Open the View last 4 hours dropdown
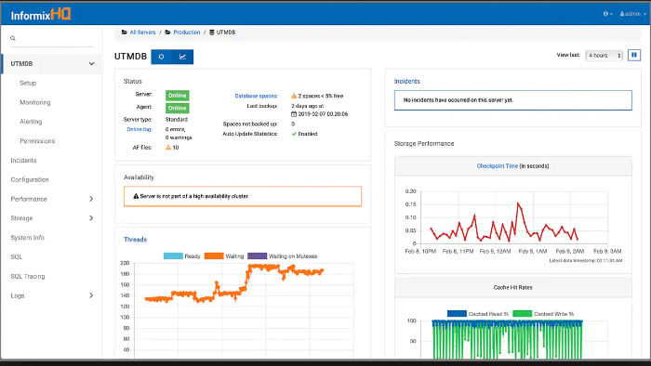Image resolution: width=651 pixels, height=366 pixels. (x=604, y=55)
